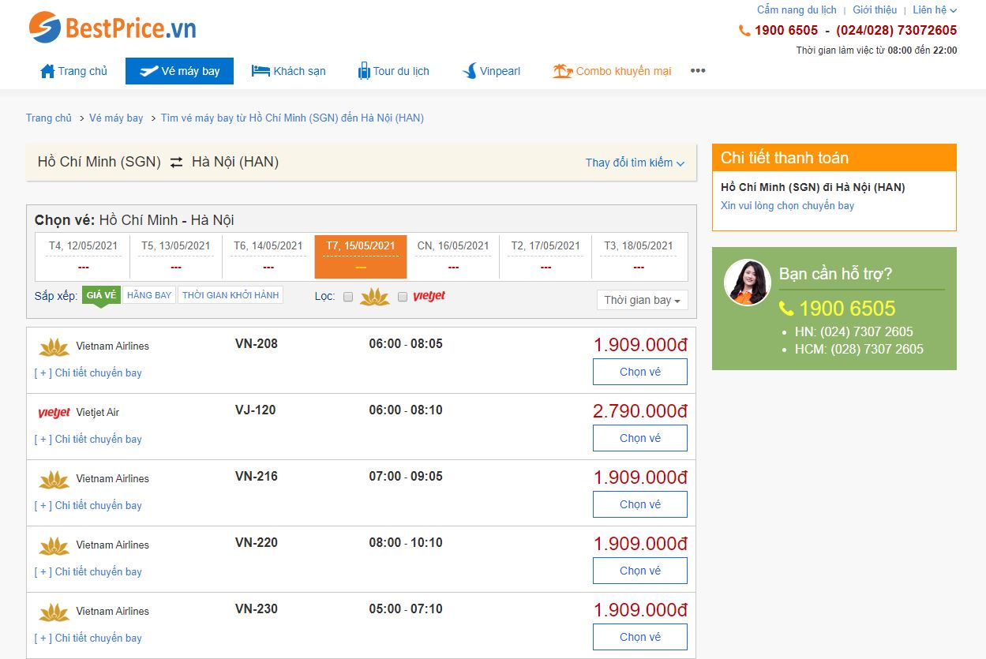
Task: Sort flights by THỜI GIAN KHỞI HÀNH
Action: [231, 295]
